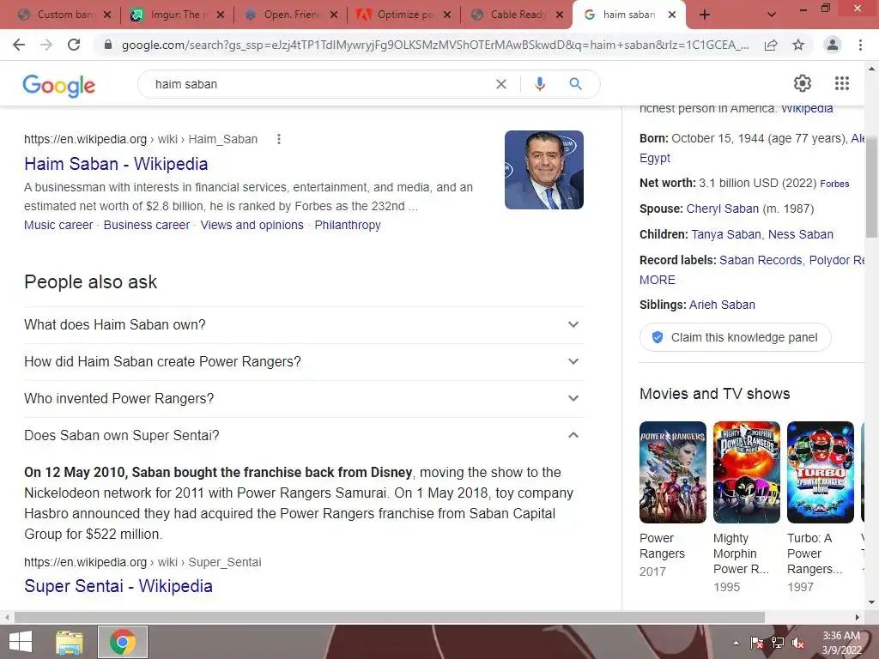Expand record labels with MORE link
The width and height of the screenshot is (879, 659).
pos(658,280)
